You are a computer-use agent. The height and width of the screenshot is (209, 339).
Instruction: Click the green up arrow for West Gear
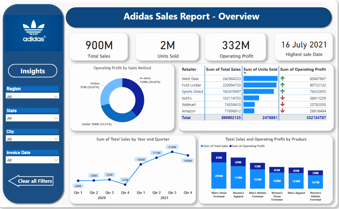coord(282,78)
